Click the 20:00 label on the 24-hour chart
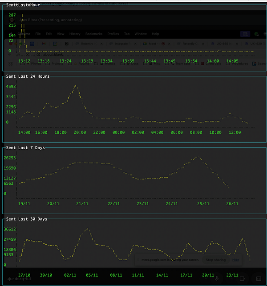 (80, 132)
